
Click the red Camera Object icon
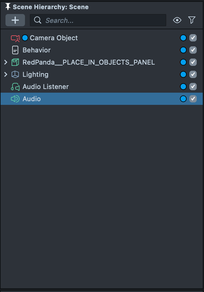click(15, 38)
